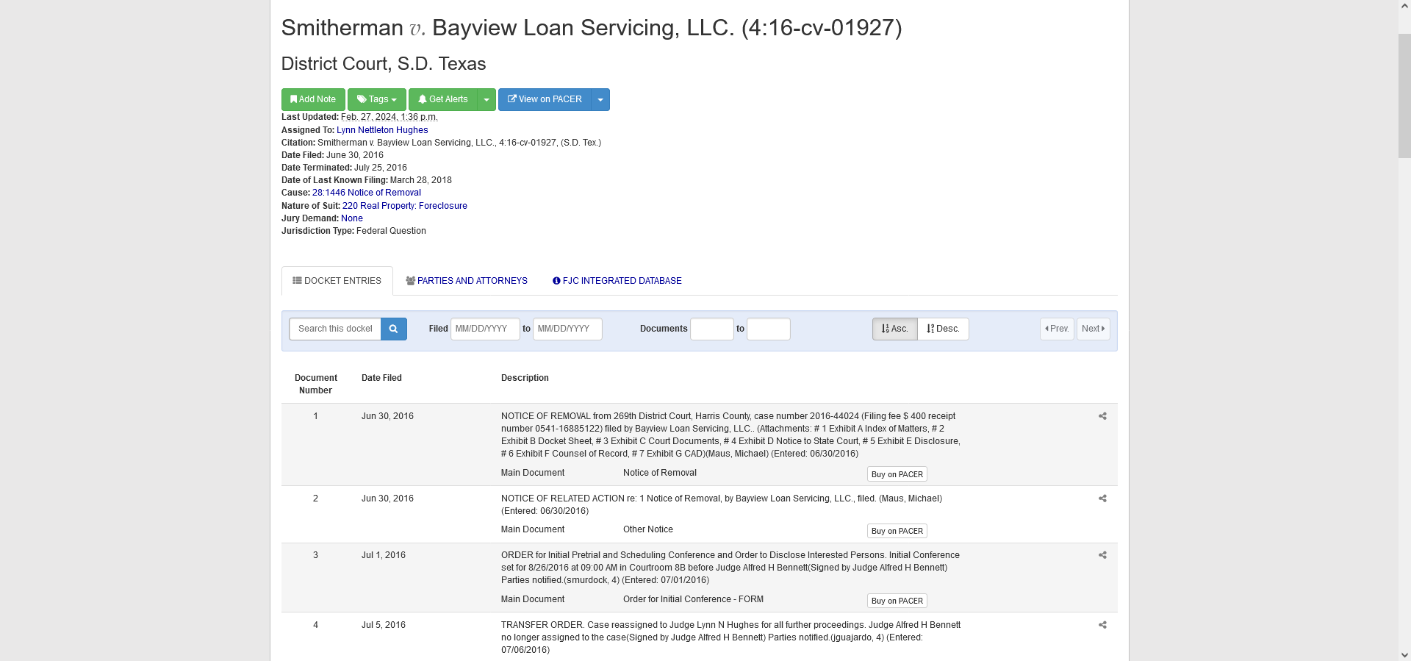Click the Filed end date field
This screenshot has height=661, width=1411.
click(567, 329)
